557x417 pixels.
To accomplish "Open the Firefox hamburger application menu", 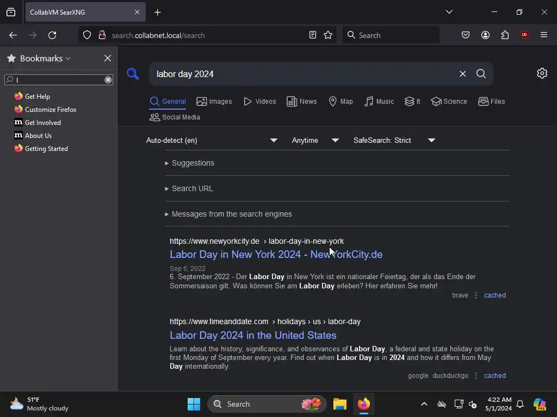I will [544, 35].
